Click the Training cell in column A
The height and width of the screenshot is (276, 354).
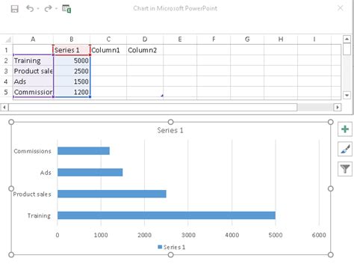pyautogui.click(x=33, y=61)
